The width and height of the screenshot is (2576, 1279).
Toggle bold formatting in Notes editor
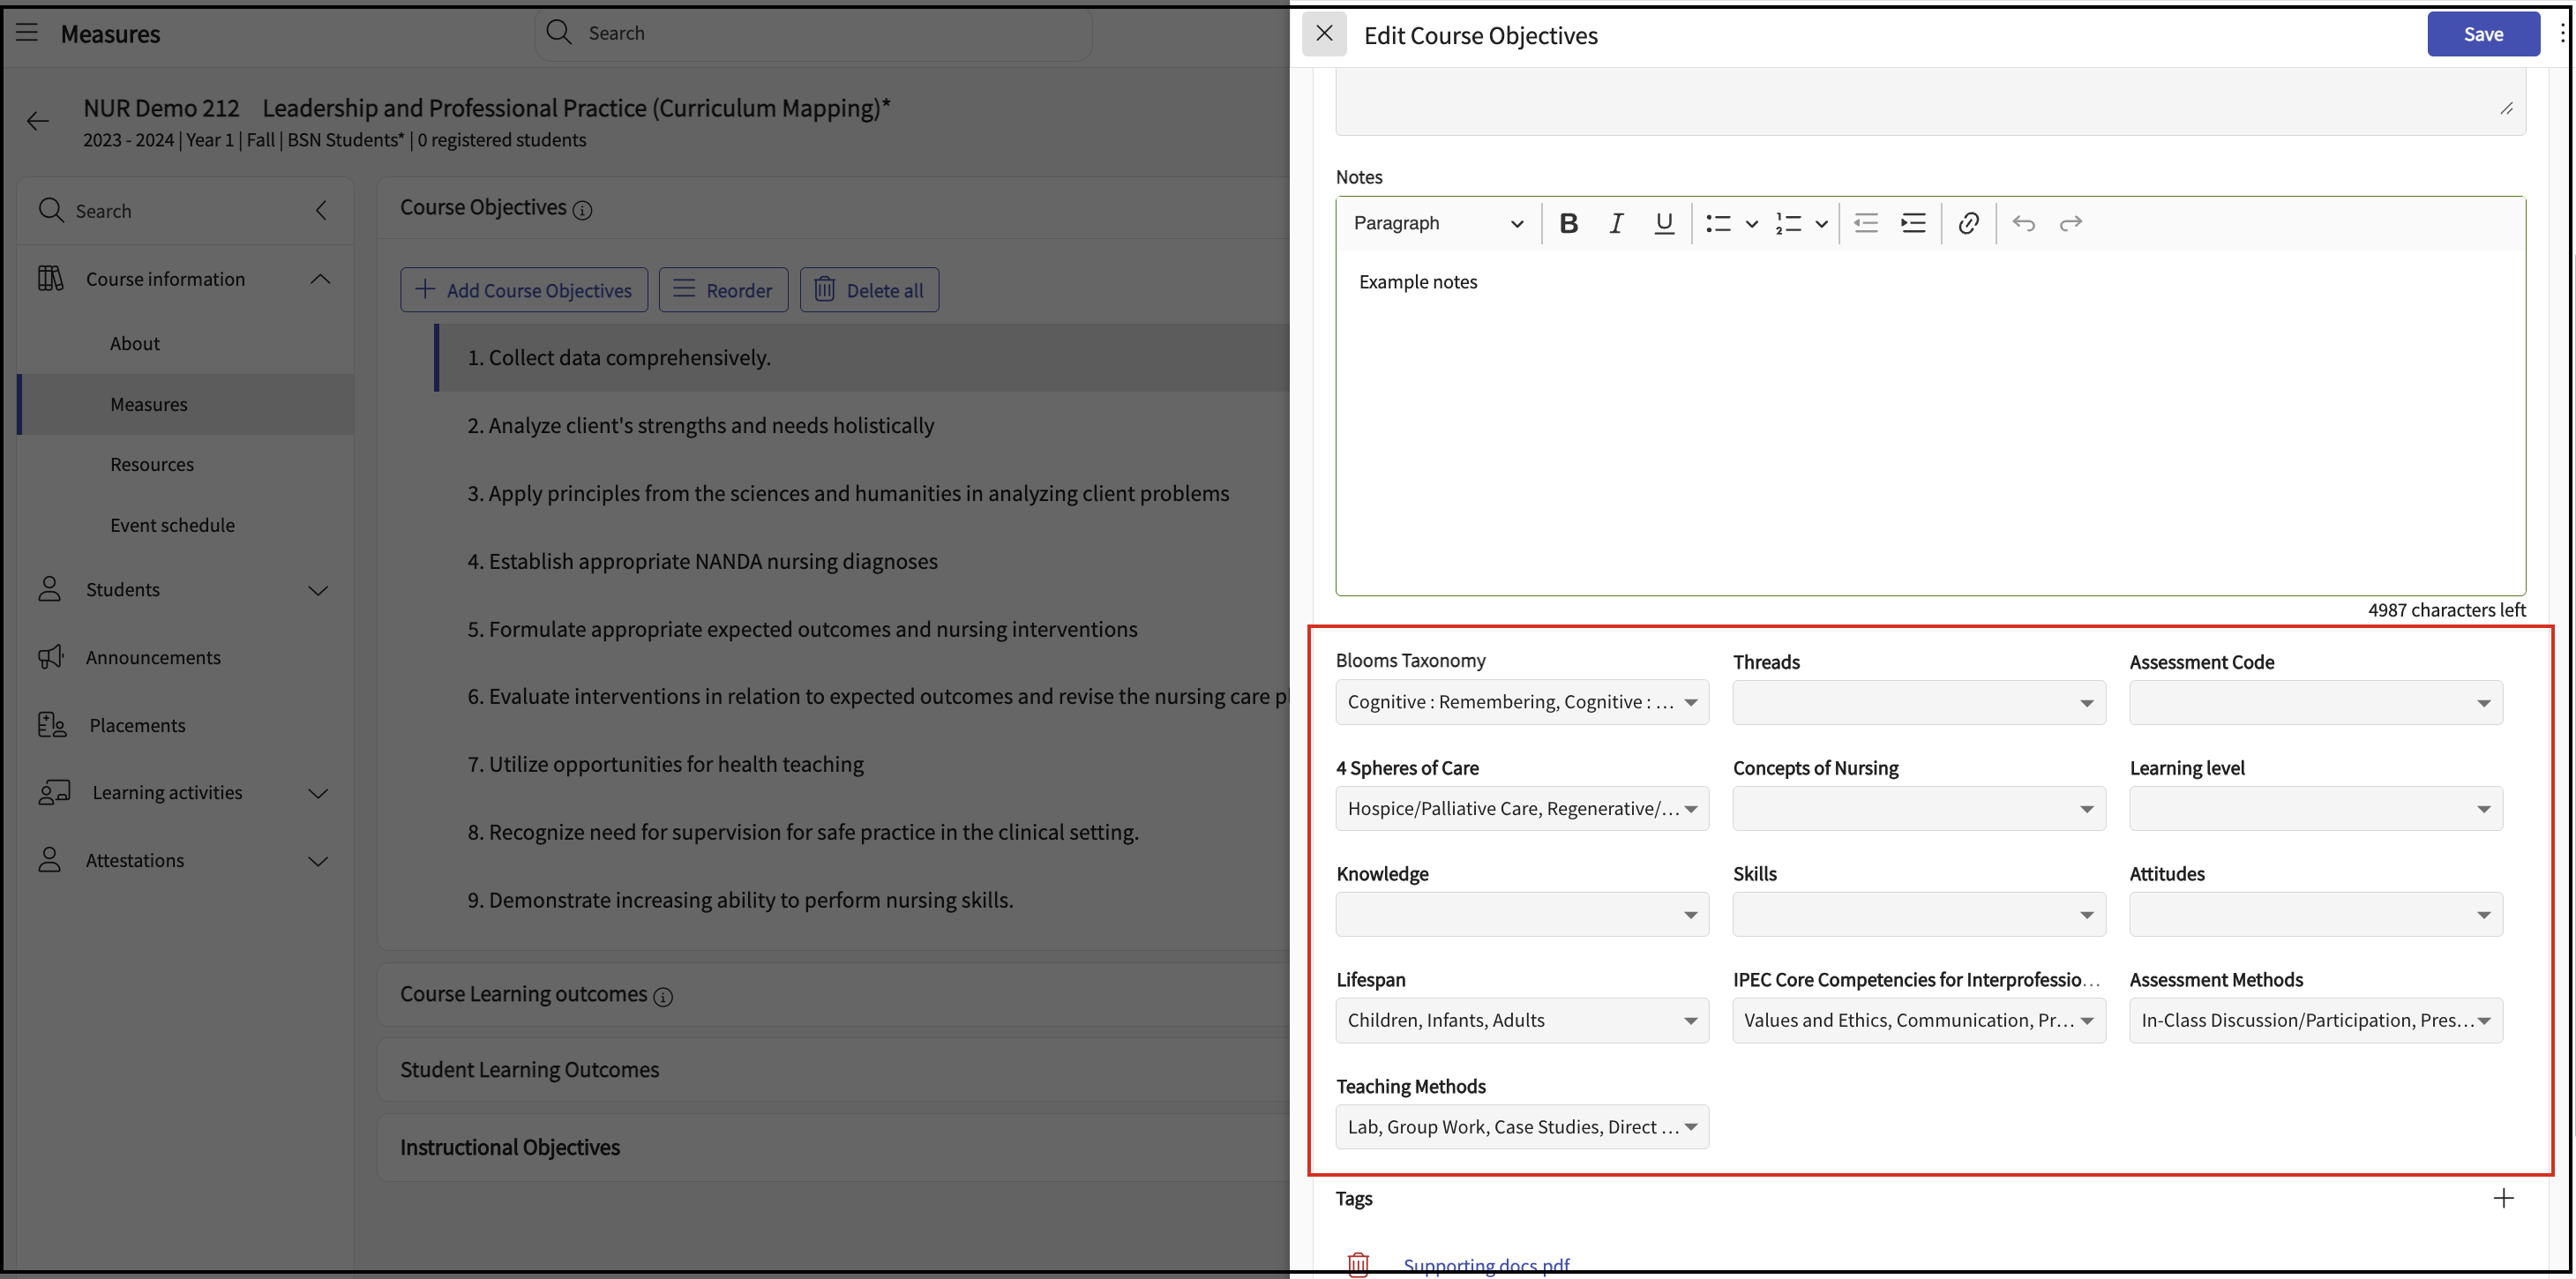pos(1568,224)
